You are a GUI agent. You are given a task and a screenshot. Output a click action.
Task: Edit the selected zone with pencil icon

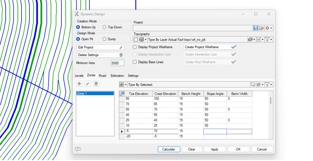pyautogui.click(x=88, y=83)
